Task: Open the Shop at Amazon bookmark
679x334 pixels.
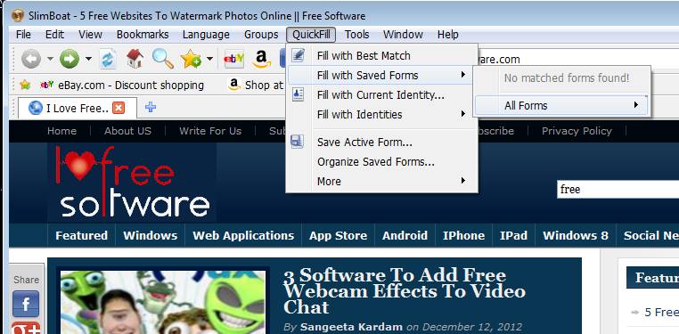Action: tap(256, 85)
